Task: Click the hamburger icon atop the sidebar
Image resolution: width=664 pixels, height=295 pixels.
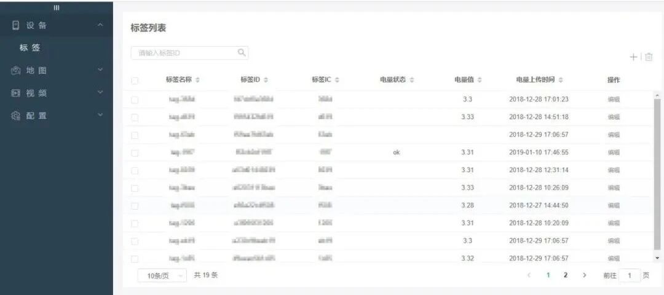Action: pos(57,7)
